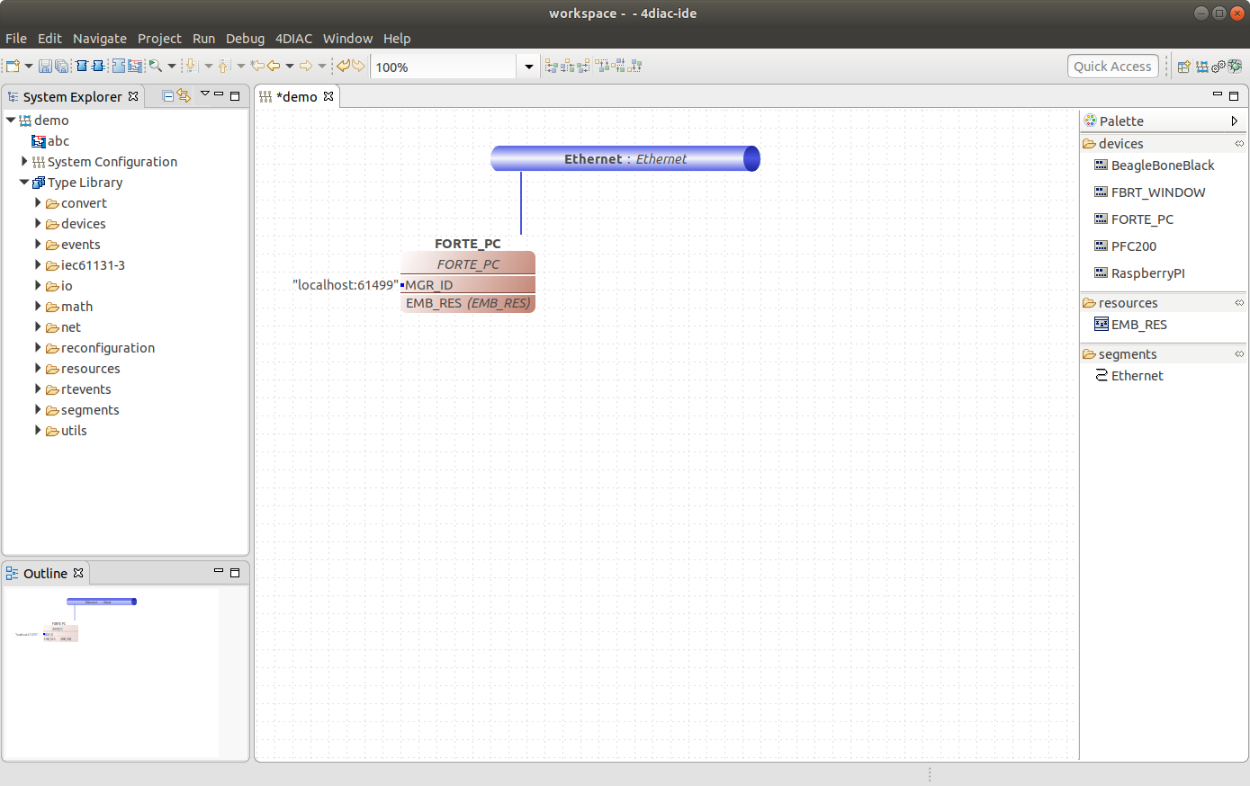
Task: Switch to the System perspective icon
Action: point(1202,67)
